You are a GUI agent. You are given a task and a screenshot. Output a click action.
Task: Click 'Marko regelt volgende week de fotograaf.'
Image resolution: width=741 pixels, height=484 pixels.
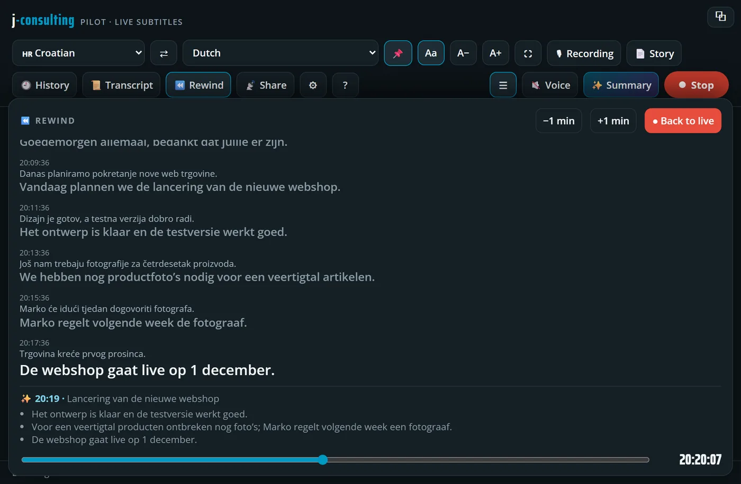point(133,322)
